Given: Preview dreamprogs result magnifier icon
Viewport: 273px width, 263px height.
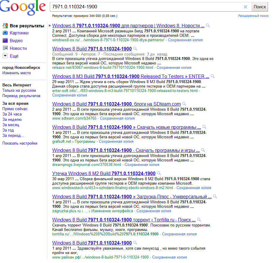Looking at the screenshot, I should pos(203,150).
